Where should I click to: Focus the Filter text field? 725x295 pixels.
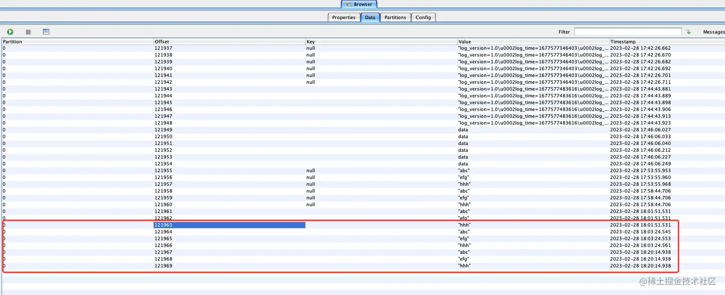tap(628, 32)
